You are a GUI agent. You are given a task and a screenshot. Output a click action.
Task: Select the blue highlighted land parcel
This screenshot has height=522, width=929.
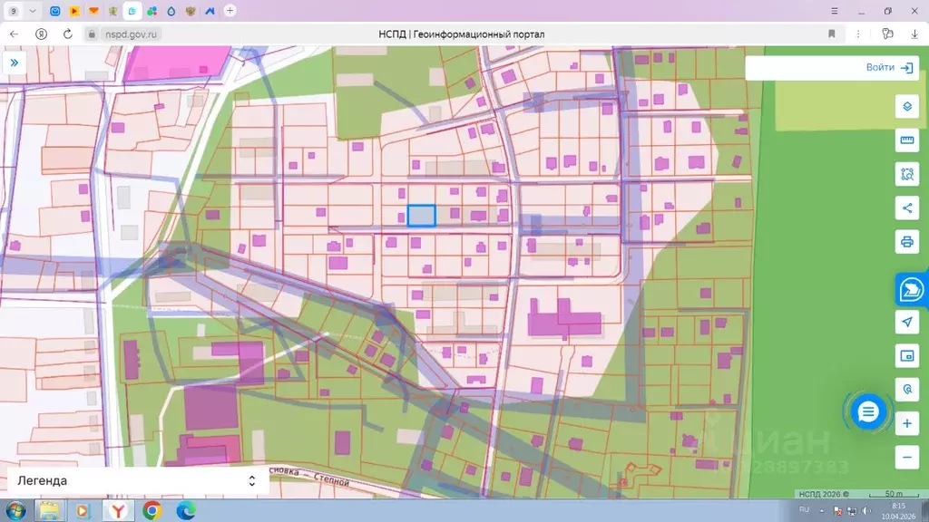(421, 216)
